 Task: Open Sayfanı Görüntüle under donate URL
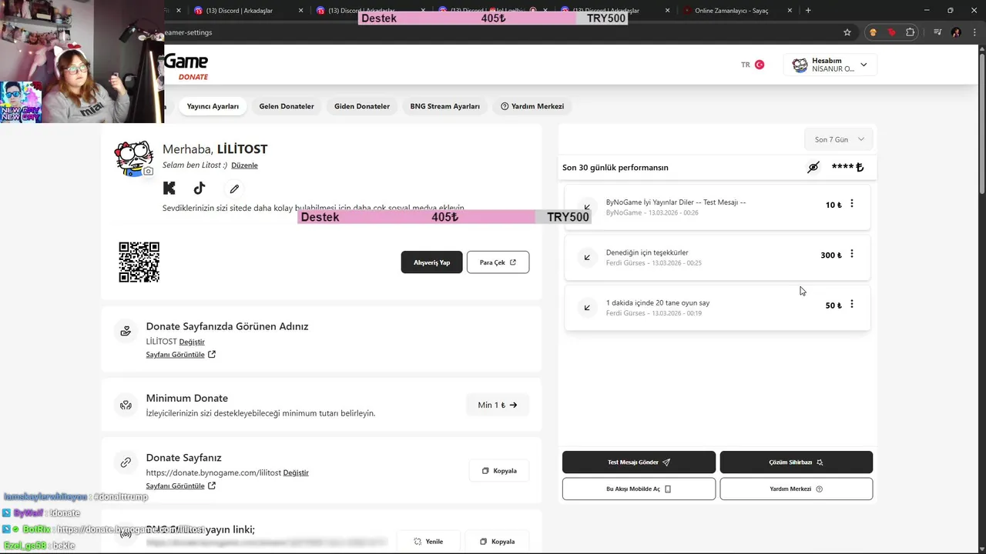point(181,486)
